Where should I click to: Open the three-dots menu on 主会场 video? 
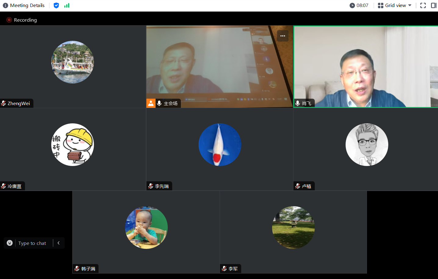tap(283, 36)
